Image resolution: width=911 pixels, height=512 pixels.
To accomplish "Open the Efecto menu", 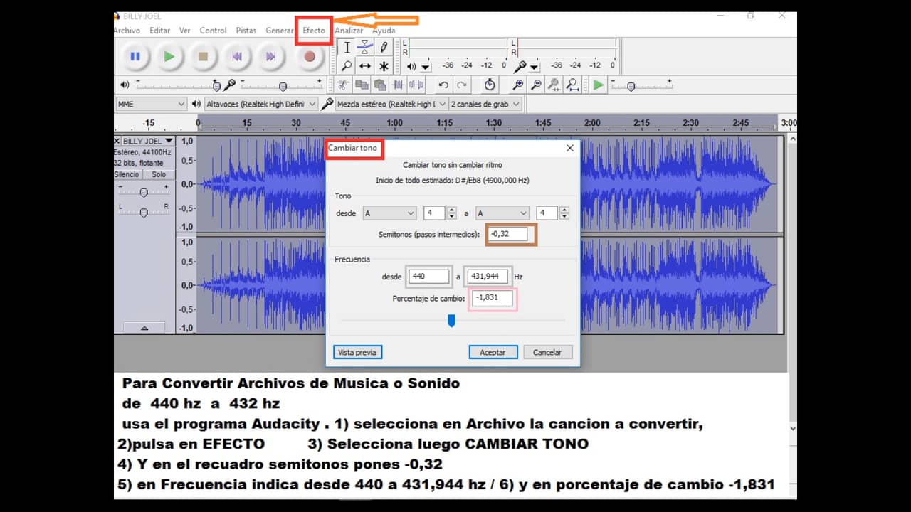I will [314, 31].
